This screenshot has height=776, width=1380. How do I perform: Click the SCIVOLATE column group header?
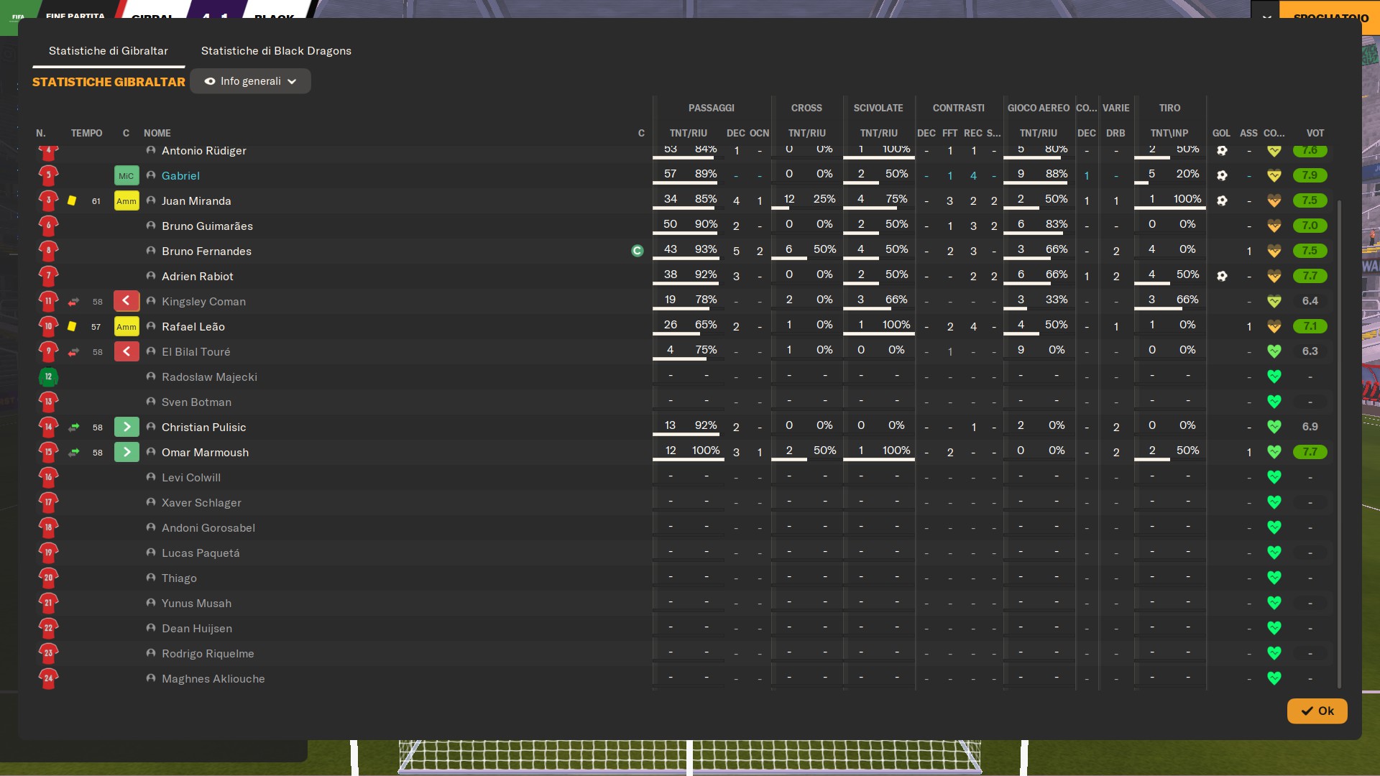(x=878, y=108)
